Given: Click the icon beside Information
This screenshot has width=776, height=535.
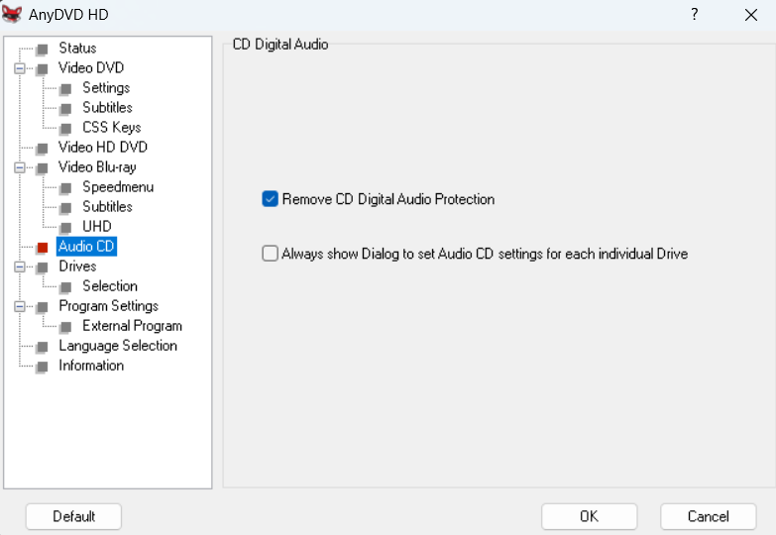Looking at the screenshot, I should (x=43, y=367).
